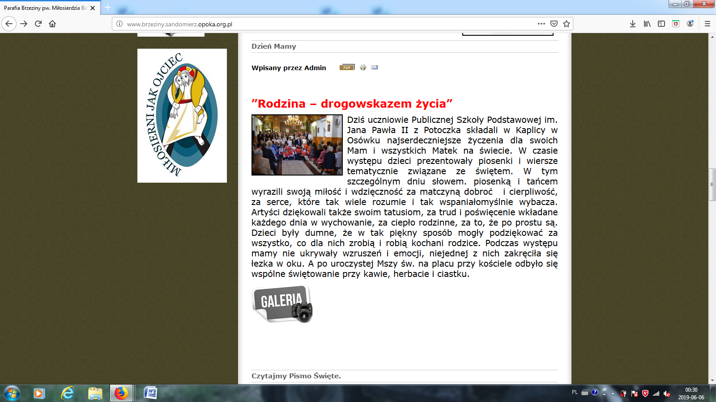Toggle the muted volume tray icon

pos(667,394)
